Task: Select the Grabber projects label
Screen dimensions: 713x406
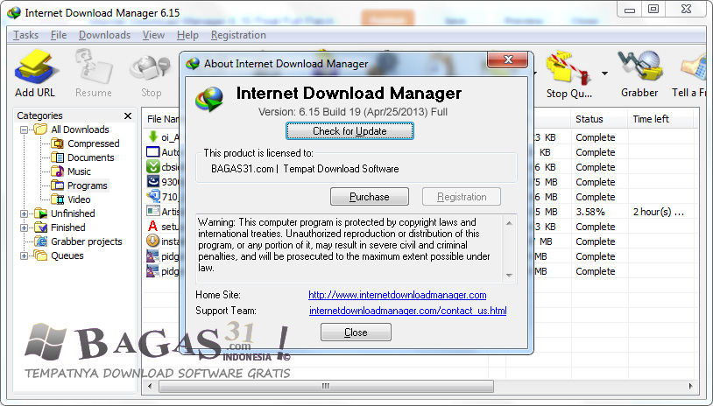Action: click(x=87, y=241)
